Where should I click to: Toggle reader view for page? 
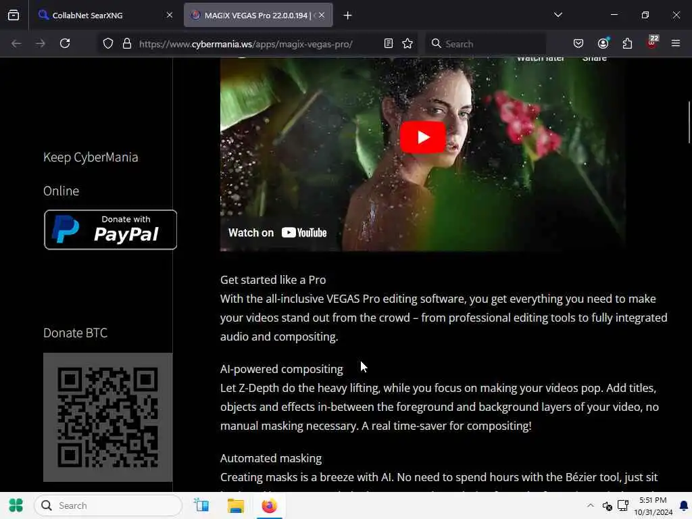click(x=389, y=44)
